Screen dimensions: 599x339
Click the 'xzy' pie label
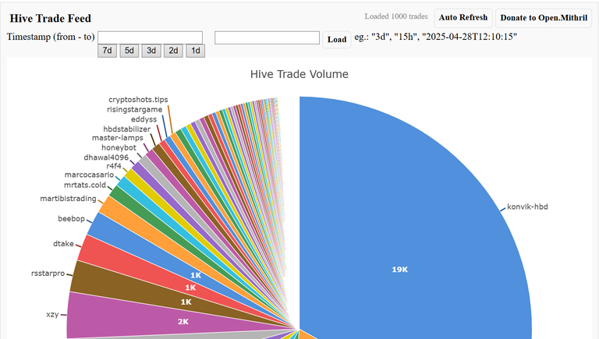(x=52, y=315)
